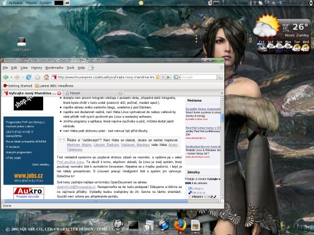Image resolution: width=314 pixels, height=235 pixels.
Task: Open the tab list dropdown arrow
Action: coord(222,93)
